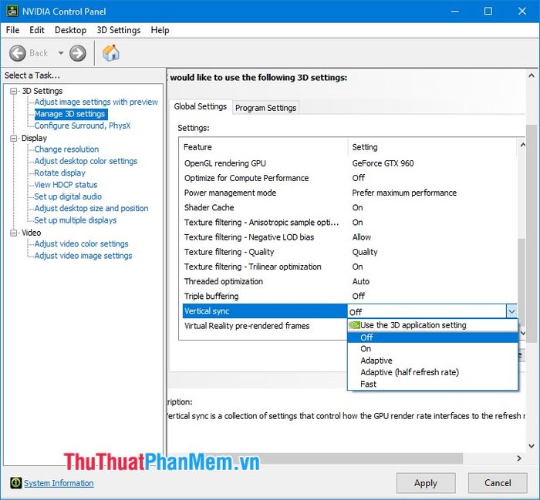This screenshot has width=540, height=500.
Task: Select the Shader Cache row
Action: 349,208
